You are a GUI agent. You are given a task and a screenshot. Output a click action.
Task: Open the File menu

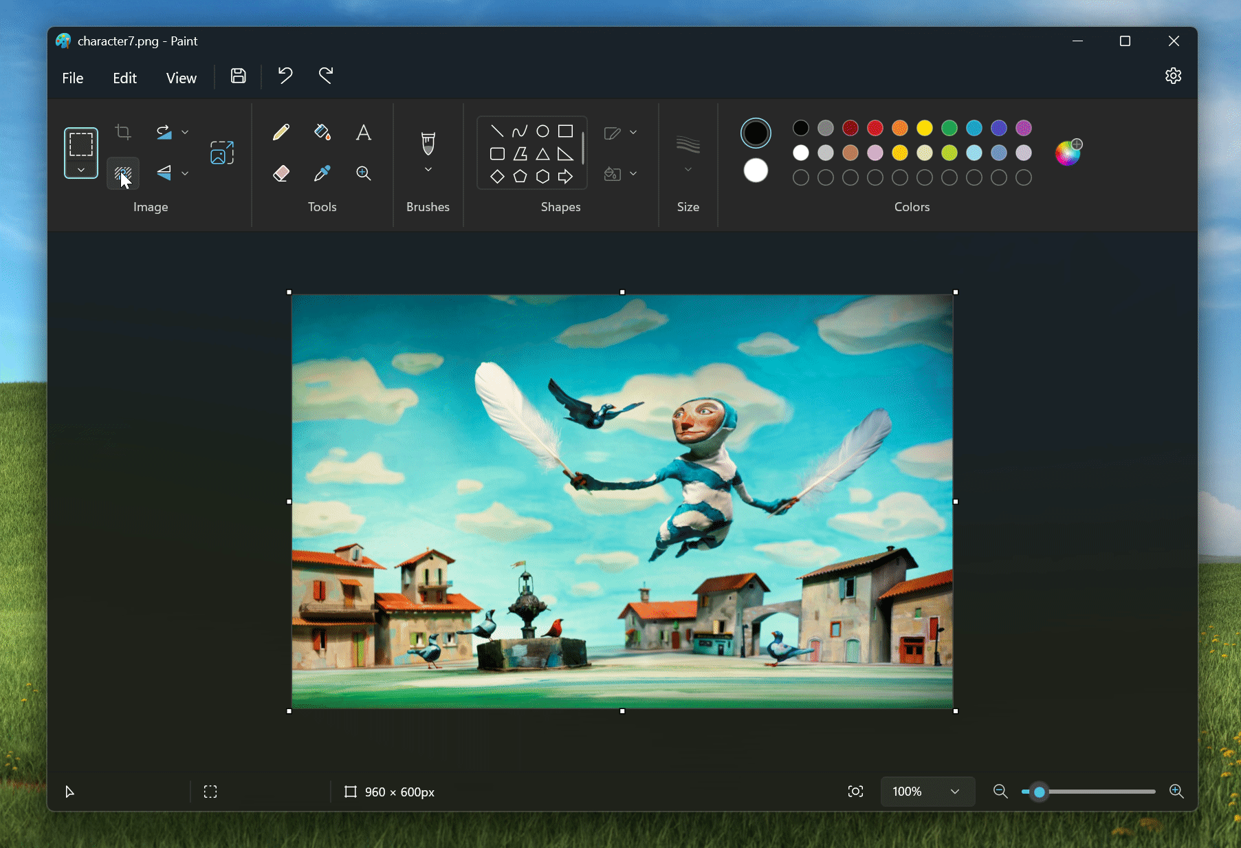click(72, 78)
